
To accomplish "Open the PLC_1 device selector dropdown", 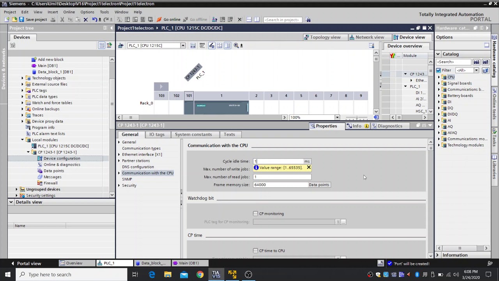I will (182, 46).
